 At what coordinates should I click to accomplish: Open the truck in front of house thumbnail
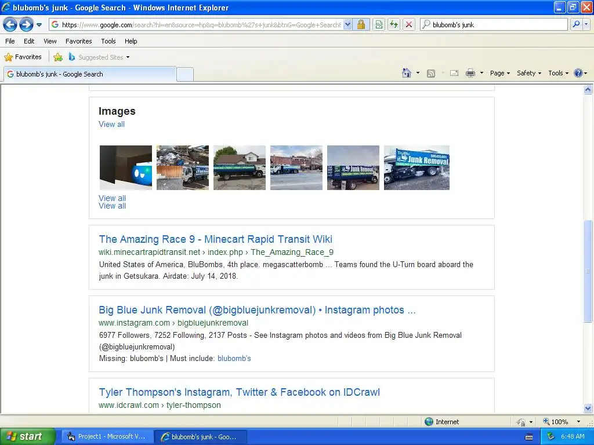coord(240,167)
